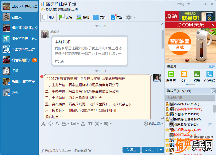Open the emoji picker smiley icon
The image size is (216, 155).
[51, 124]
